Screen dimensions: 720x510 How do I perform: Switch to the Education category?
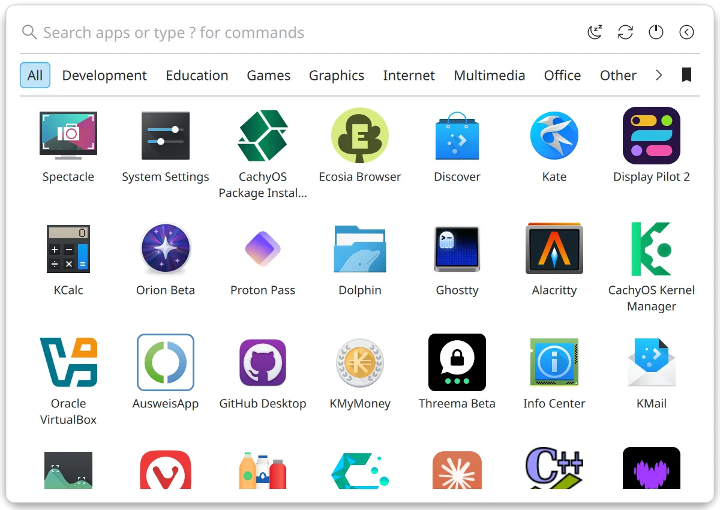click(197, 75)
